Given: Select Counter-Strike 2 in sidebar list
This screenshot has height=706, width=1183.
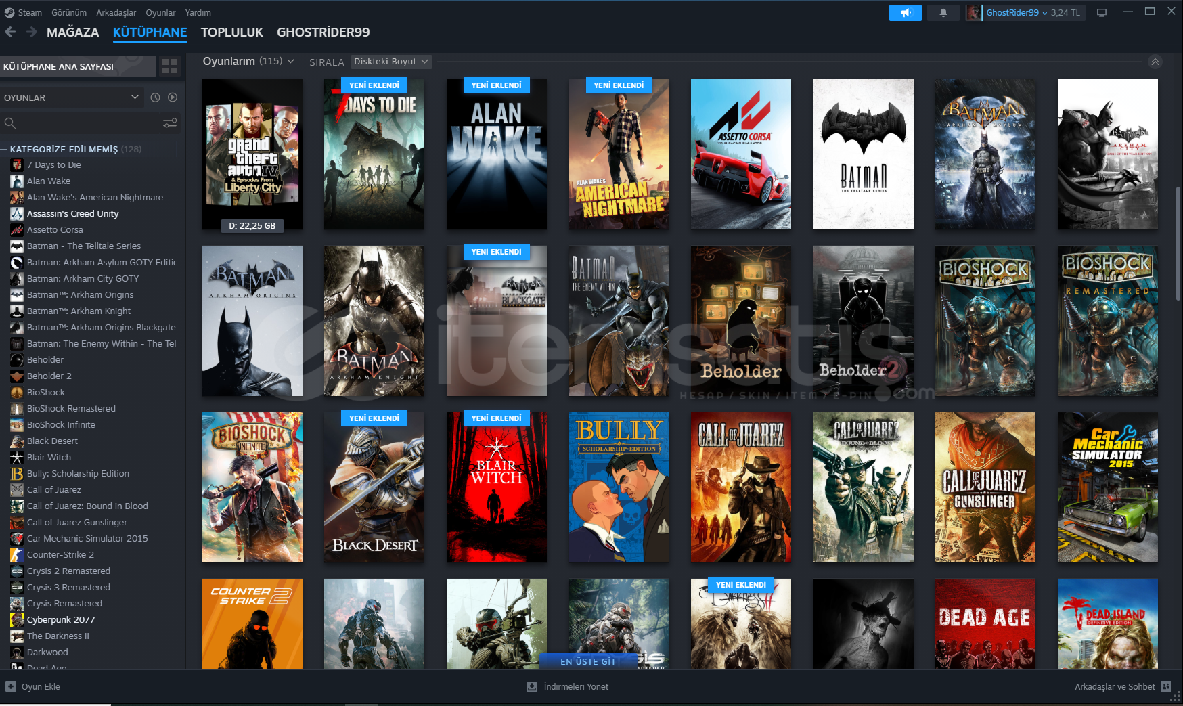Looking at the screenshot, I should click(92, 554).
